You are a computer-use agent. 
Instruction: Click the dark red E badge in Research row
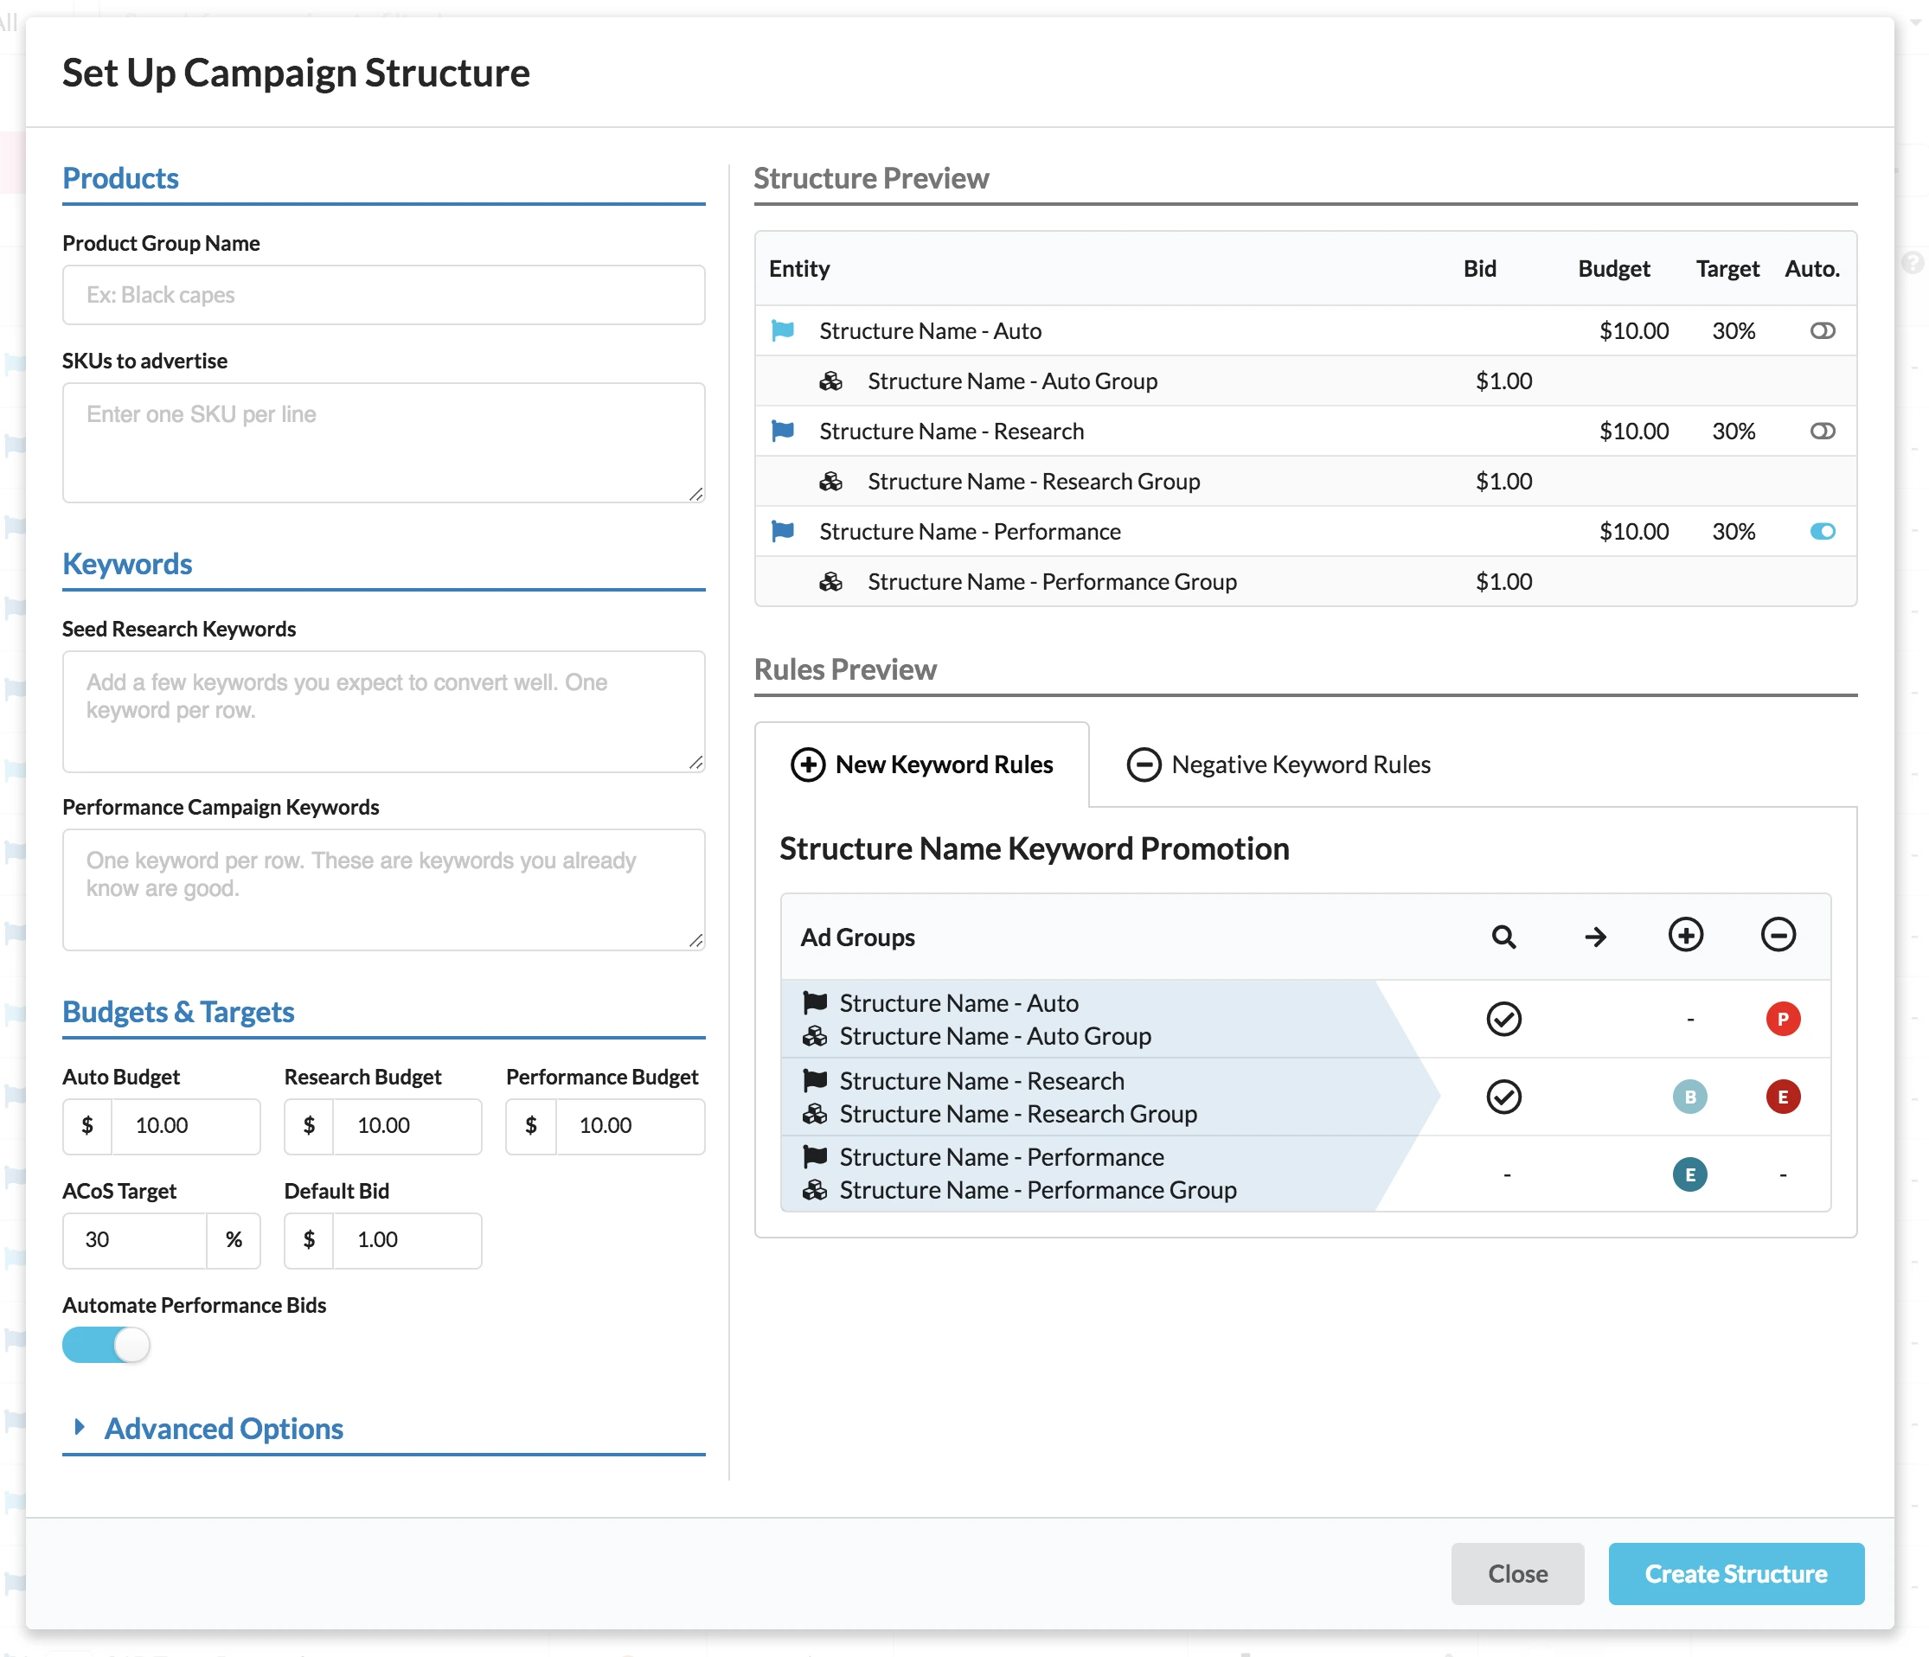coord(1782,1097)
